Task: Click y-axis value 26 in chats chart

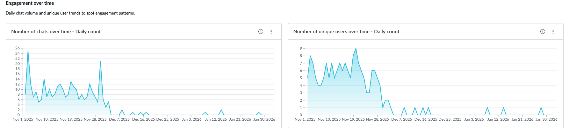Action: pyautogui.click(x=18, y=48)
